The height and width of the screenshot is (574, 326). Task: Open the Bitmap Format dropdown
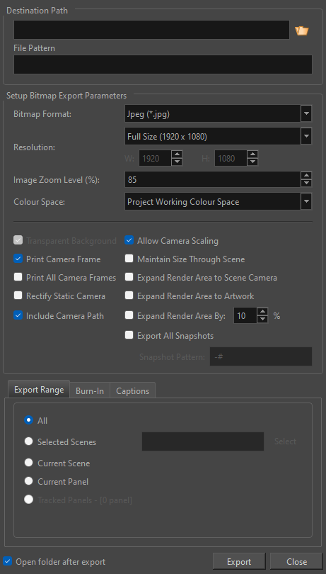click(x=219, y=114)
